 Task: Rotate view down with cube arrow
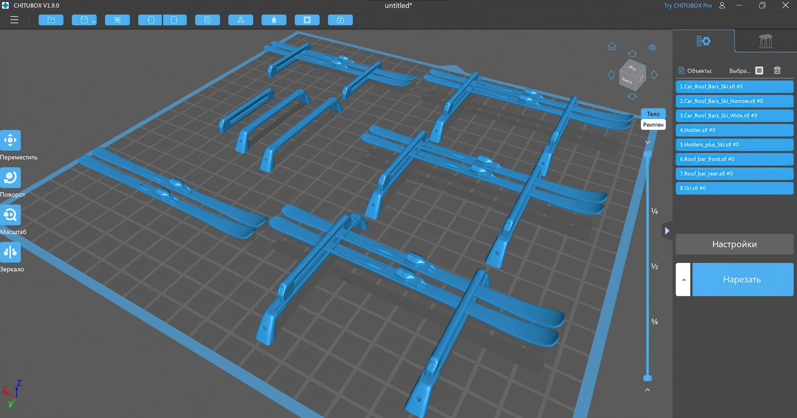coord(632,97)
